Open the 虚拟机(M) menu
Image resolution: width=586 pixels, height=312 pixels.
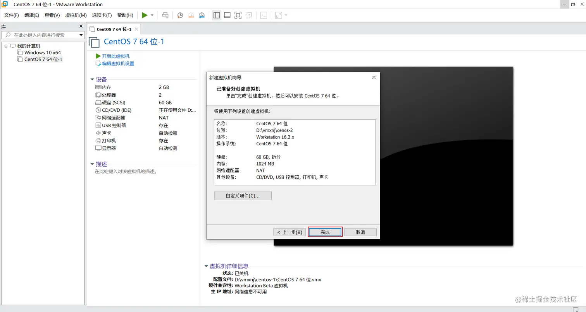pyautogui.click(x=76, y=15)
